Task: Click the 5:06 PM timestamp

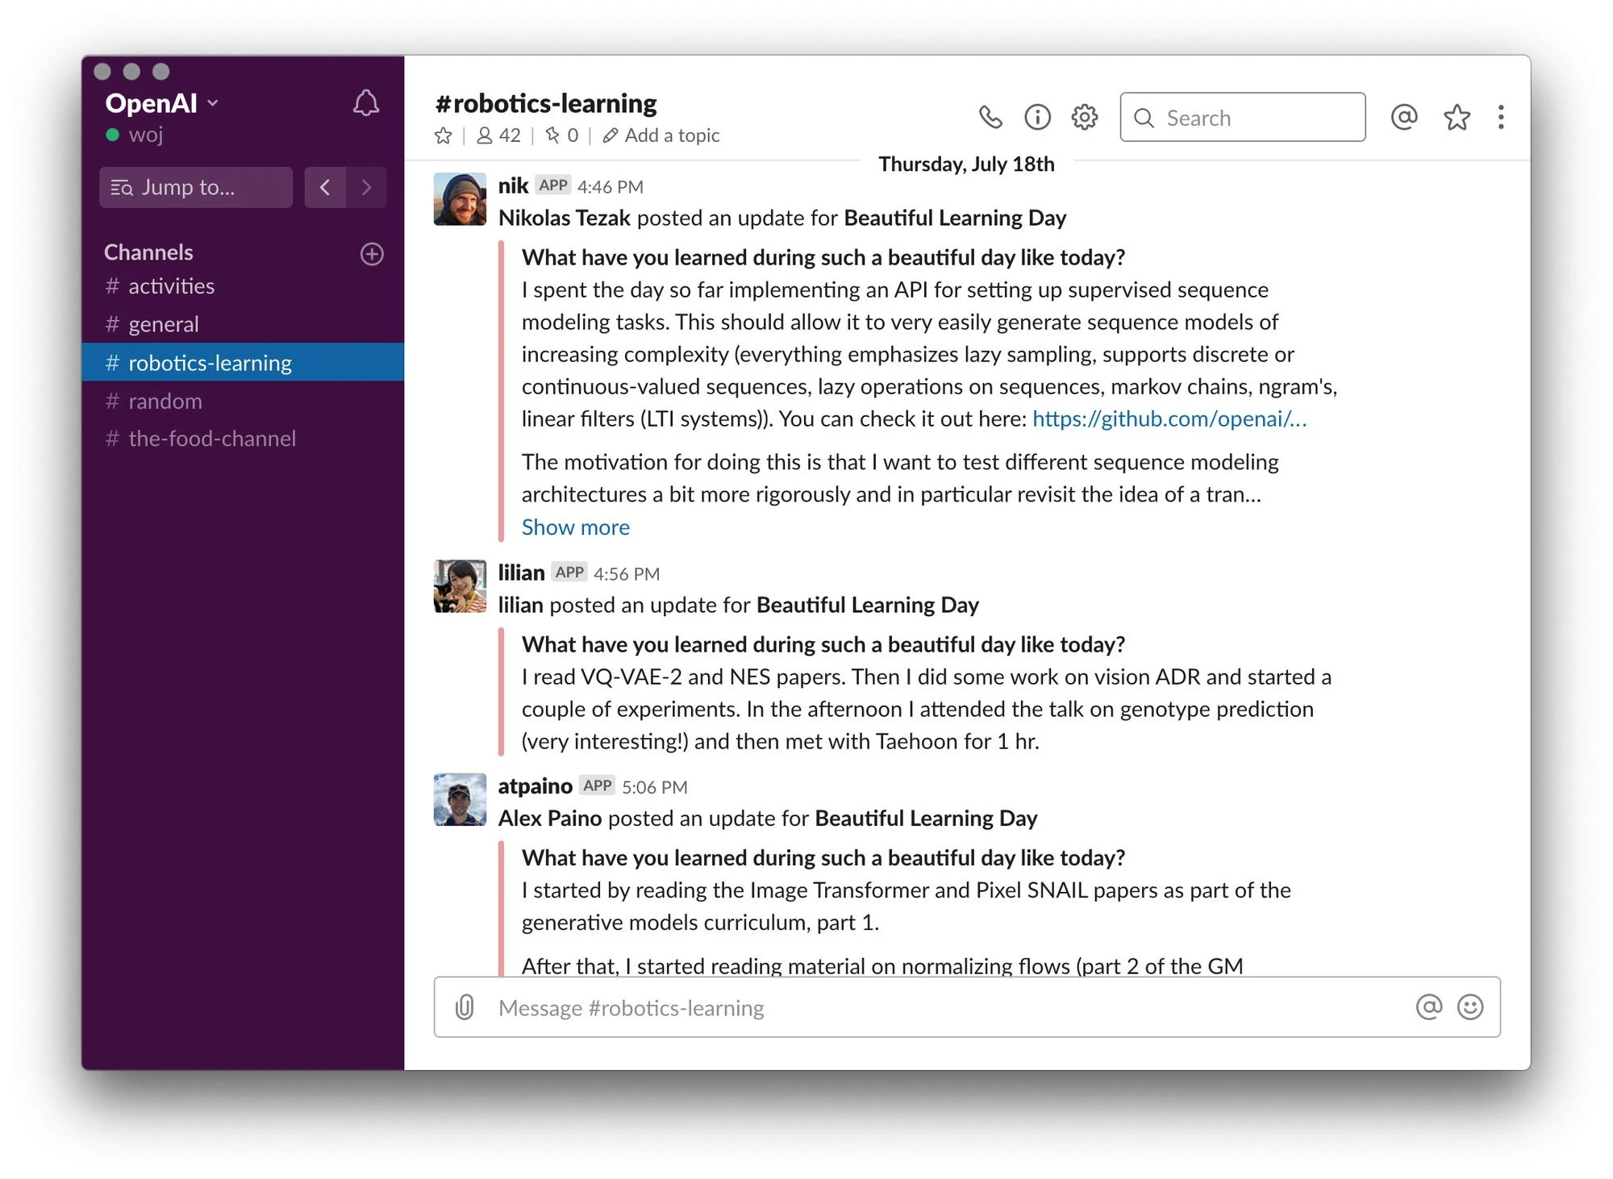Action: coord(655,787)
